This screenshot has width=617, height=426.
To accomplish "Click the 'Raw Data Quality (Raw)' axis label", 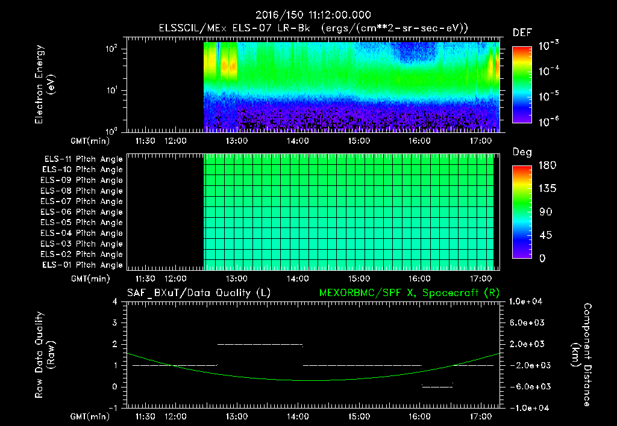I will tap(45, 355).
